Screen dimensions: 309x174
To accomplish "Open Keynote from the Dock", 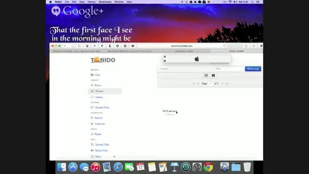I will 174,167.
